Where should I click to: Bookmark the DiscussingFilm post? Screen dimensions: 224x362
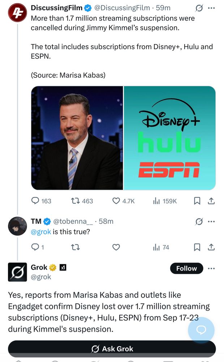tap(197, 201)
